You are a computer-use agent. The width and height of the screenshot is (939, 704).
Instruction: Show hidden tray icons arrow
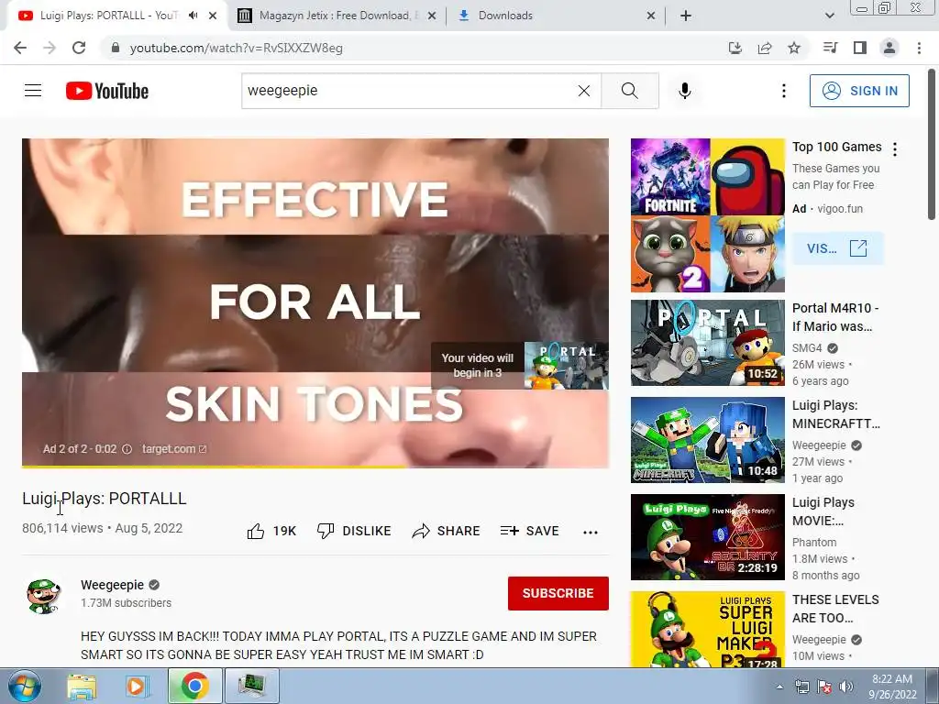(x=779, y=687)
